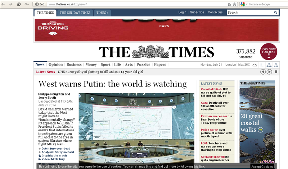Open the Business section menu

(x=74, y=65)
